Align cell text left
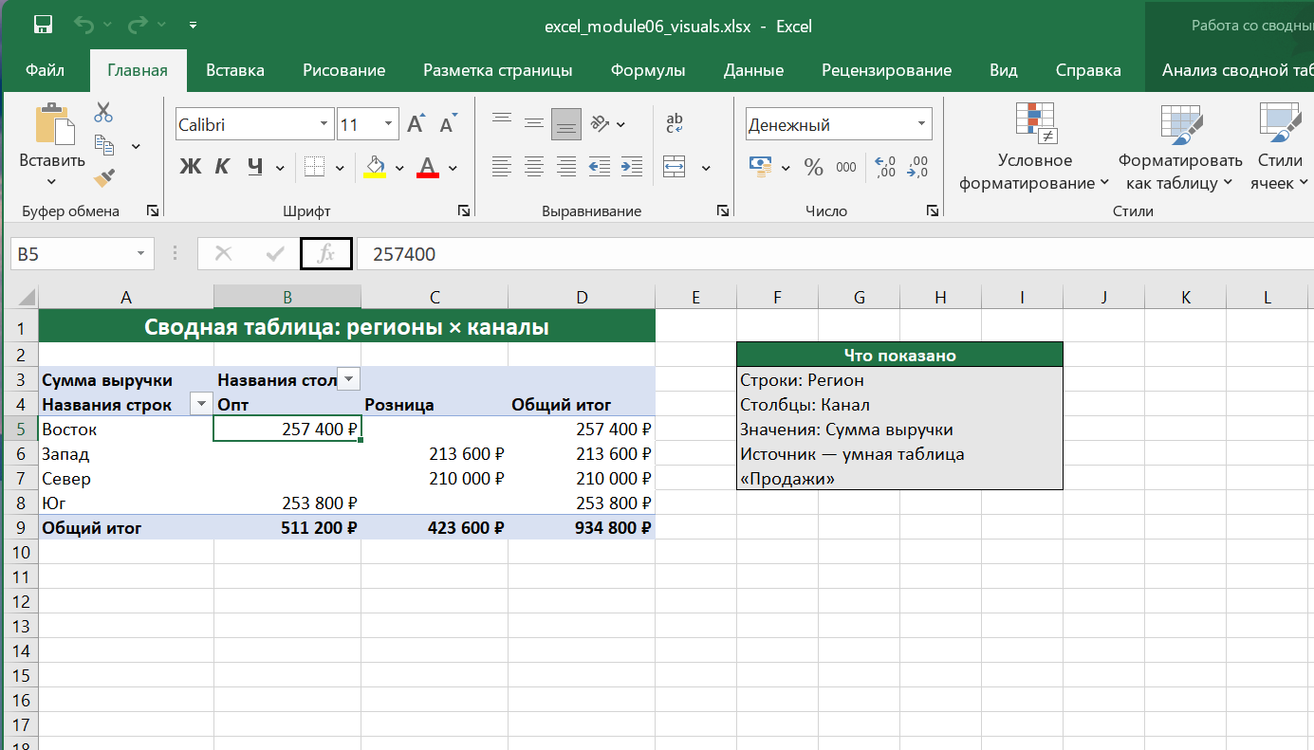This screenshot has width=1314, height=750. 502,167
